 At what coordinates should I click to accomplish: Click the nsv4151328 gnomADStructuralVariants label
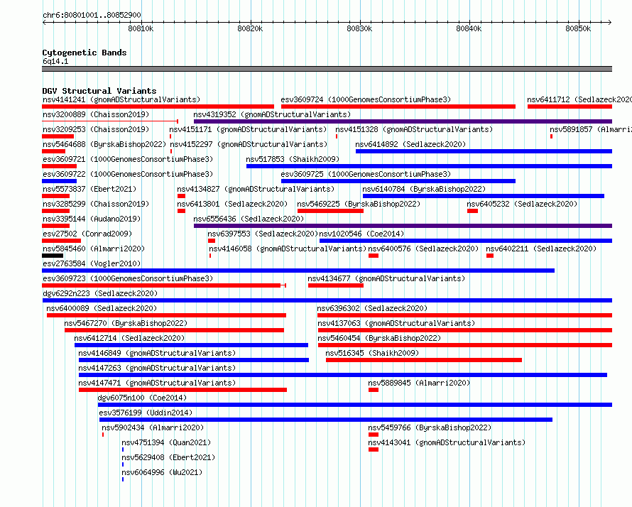[414, 129]
